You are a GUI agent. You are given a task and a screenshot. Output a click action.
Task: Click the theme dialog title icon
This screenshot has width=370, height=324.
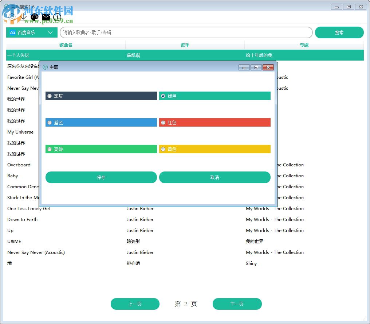pos(45,67)
